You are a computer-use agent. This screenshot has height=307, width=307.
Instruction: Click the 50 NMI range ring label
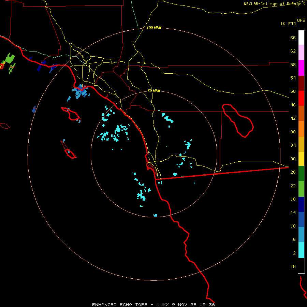(x=154, y=91)
